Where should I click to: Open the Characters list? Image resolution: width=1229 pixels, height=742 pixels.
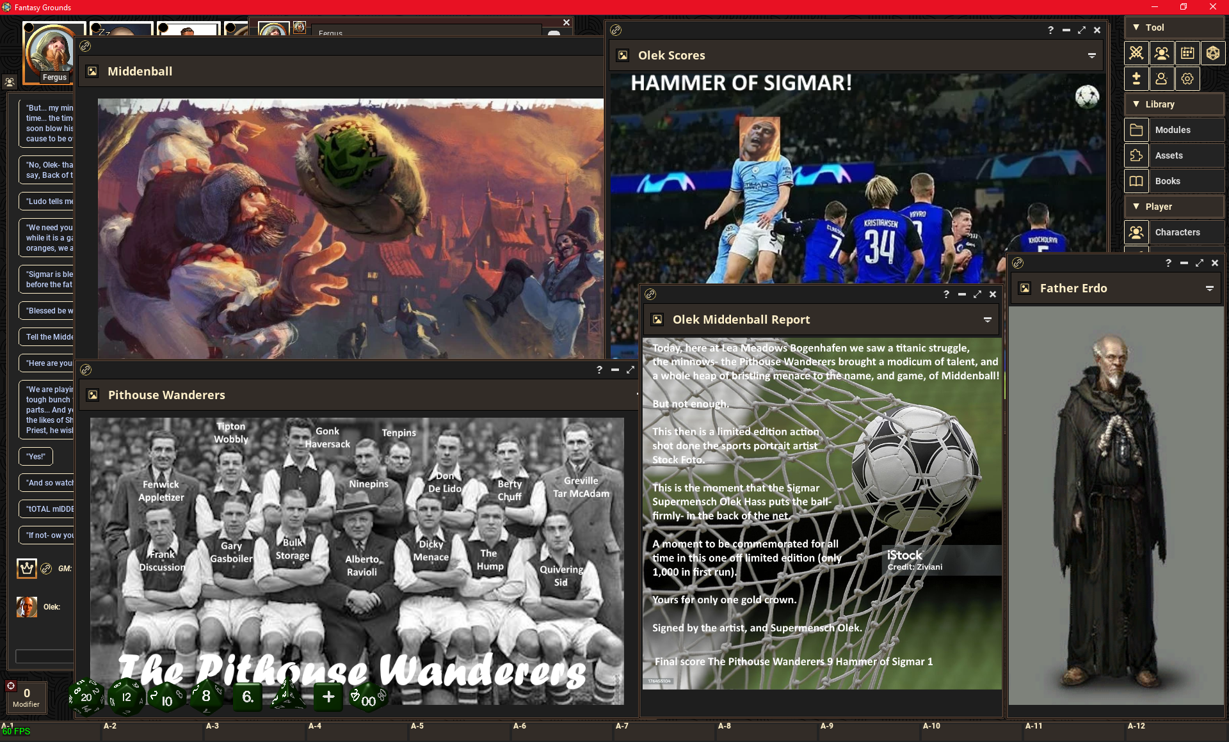[x=1187, y=232]
